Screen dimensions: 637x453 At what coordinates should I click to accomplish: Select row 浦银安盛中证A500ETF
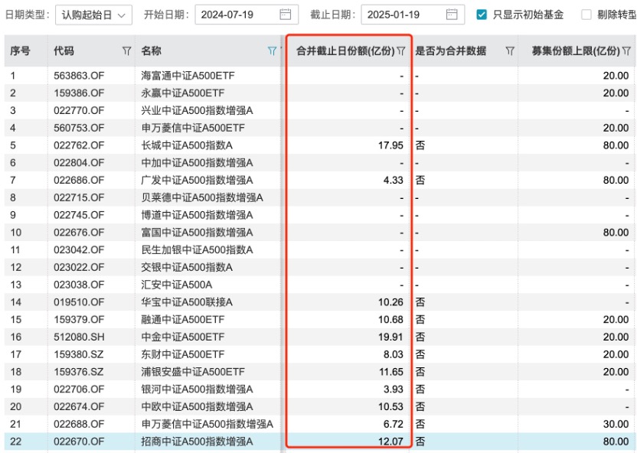320,372
